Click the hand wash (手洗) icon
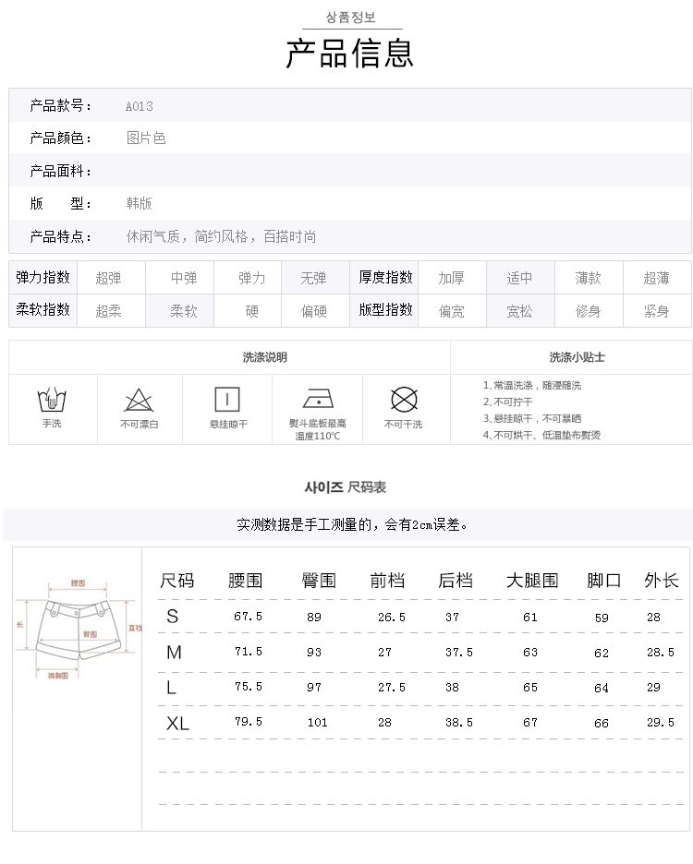This screenshot has height=864, width=693. (52, 400)
